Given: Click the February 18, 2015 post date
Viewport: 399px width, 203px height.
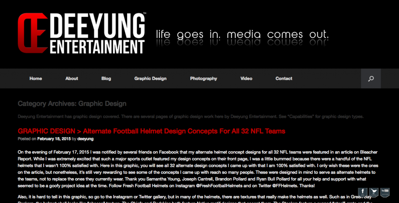Looking at the screenshot, I should [54, 139].
